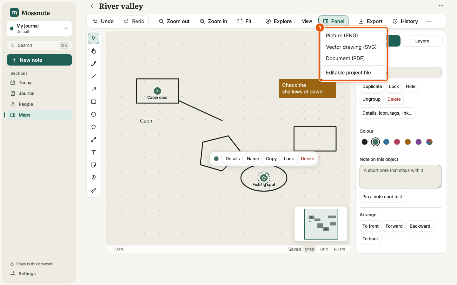Activate the hand pan tool
Image resolution: width=457 pixels, height=285 pixels.
(94, 51)
